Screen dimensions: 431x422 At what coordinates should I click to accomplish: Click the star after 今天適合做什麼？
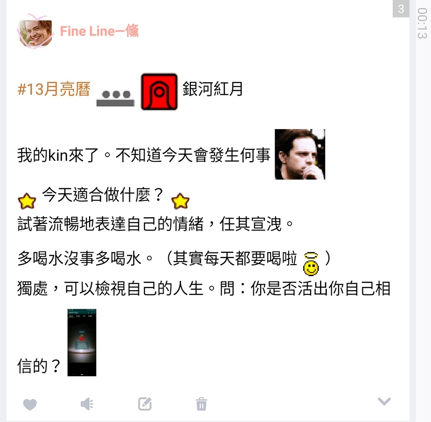click(181, 201)
